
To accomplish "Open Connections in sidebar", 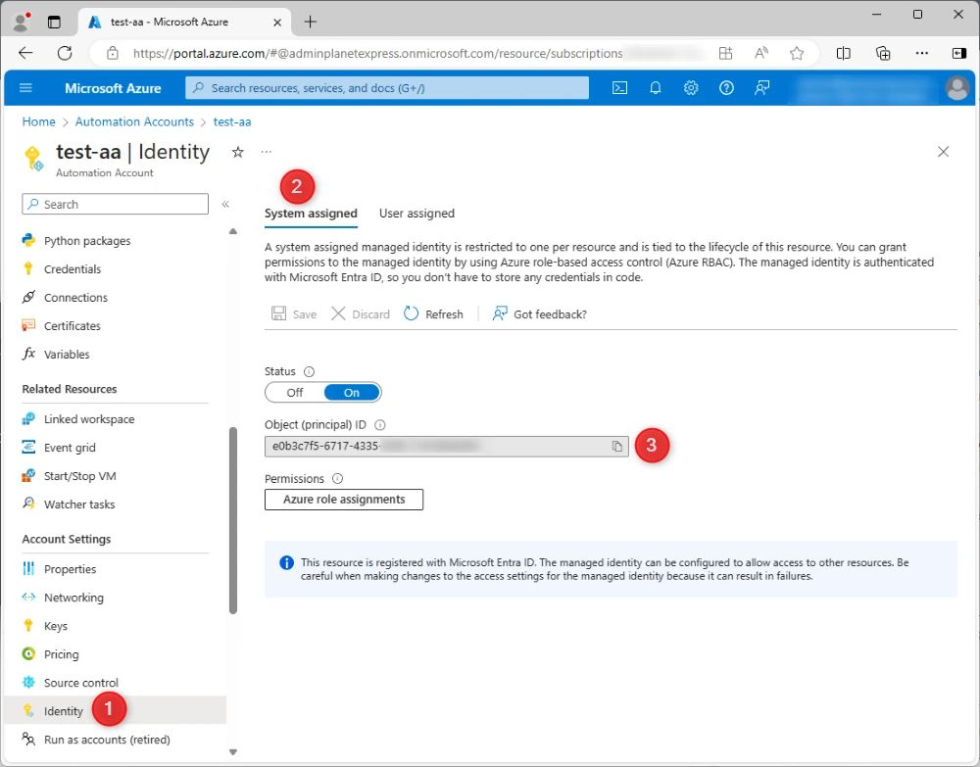I will point(75,298).
